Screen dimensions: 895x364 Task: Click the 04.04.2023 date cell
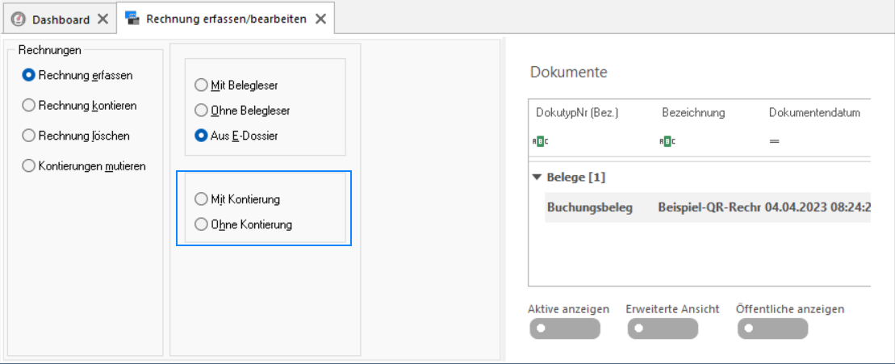(x=818, y=207)
